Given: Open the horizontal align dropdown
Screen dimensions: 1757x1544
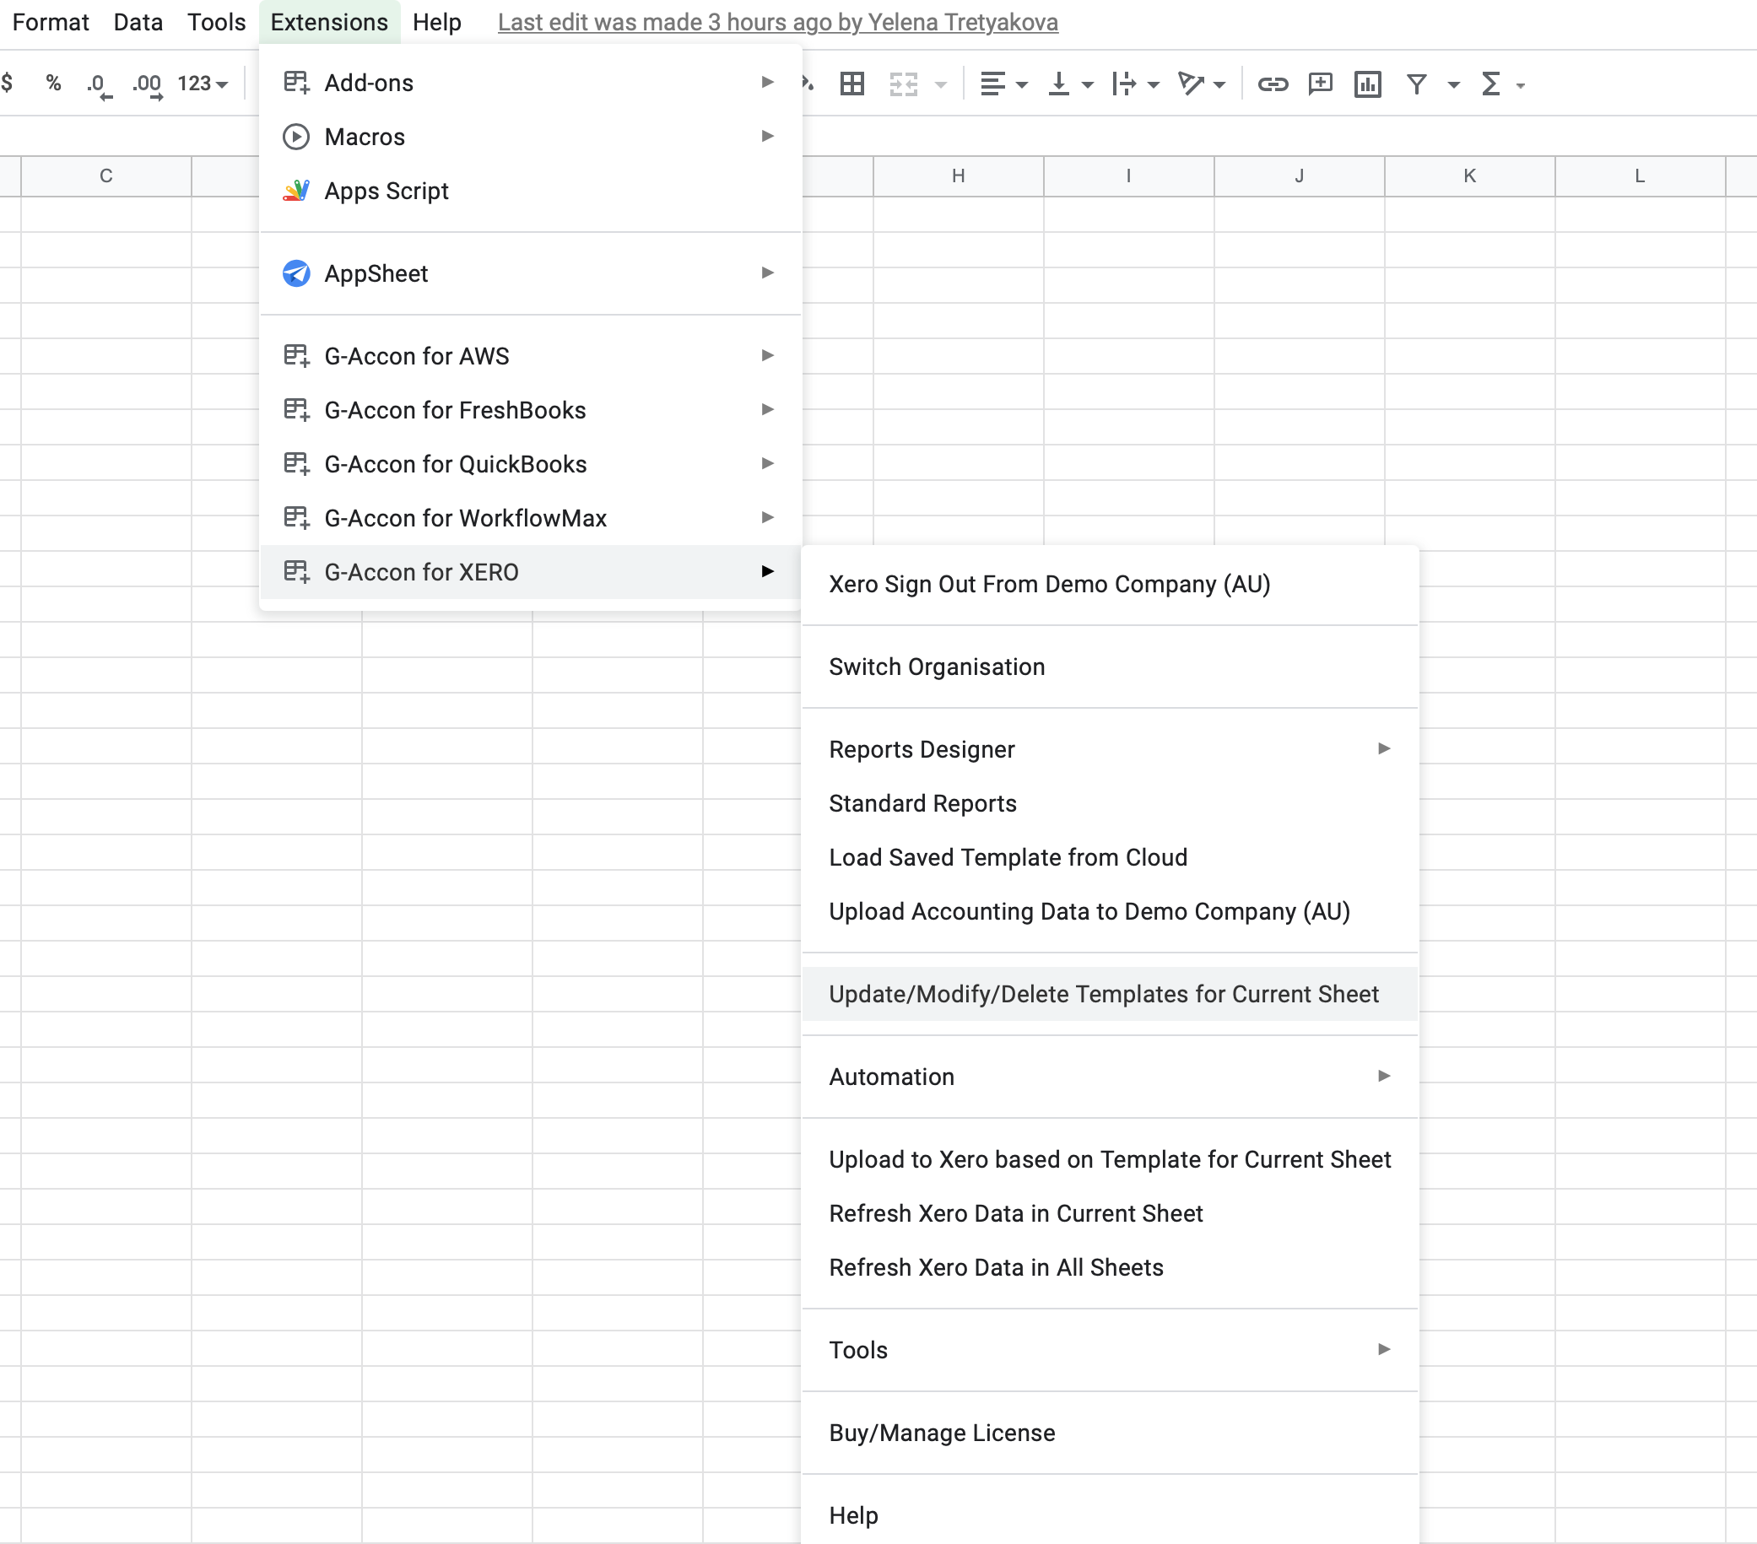Looking at the screenshot, I should (x=1003, y=84).
